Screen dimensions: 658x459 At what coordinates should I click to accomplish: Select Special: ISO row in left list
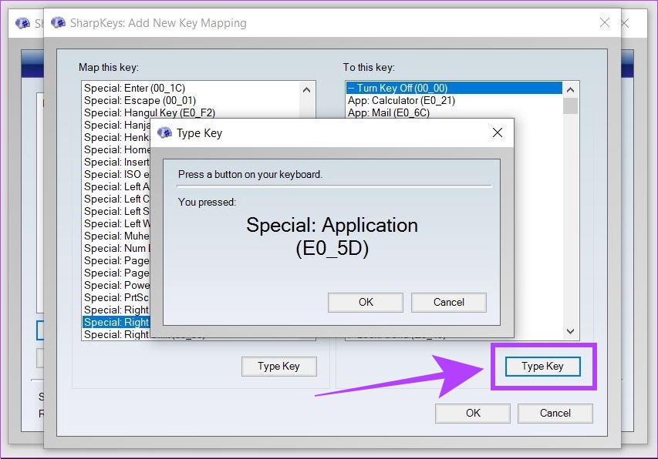pos(116,174)
